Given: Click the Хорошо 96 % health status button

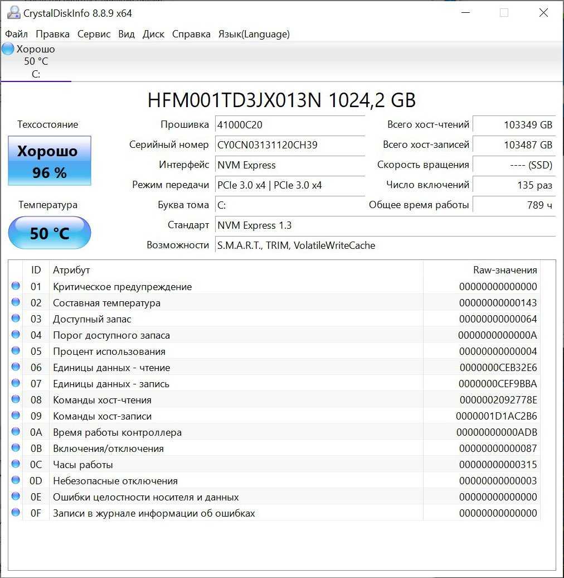Looking at the screenshot, I should pos(50,161).
